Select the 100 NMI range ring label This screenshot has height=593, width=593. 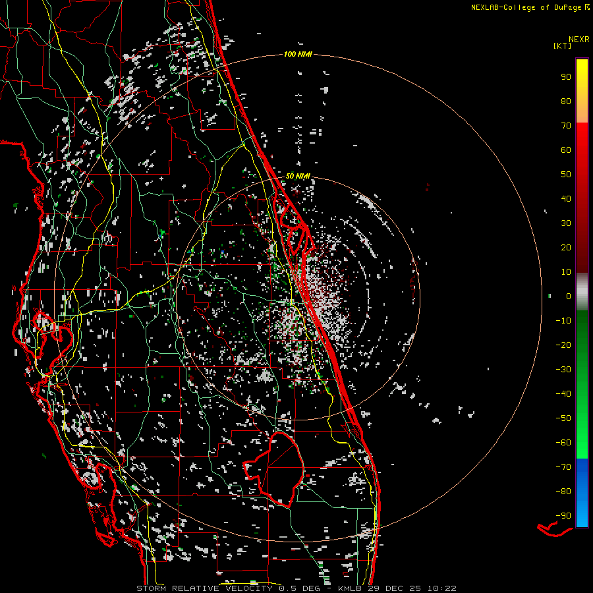tap(296, 54)
